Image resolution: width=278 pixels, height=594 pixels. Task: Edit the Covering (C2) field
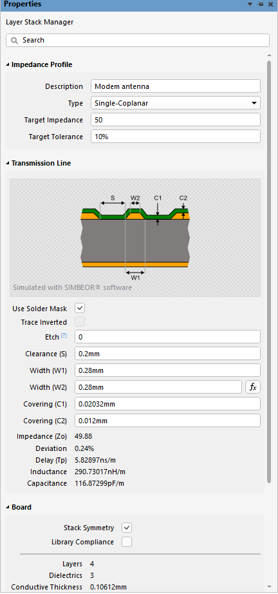(x=167, y=421)
